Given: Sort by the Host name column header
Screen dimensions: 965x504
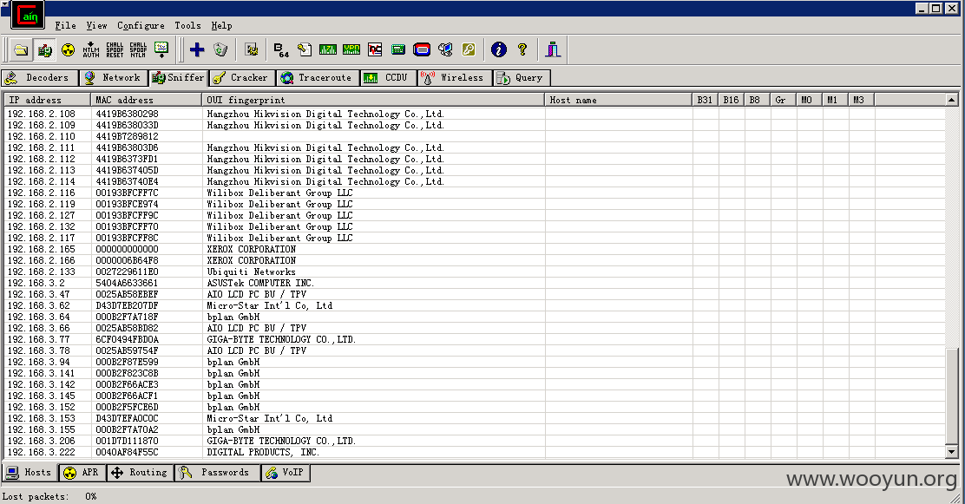Looking at the screenshot, I should point(619,100).
